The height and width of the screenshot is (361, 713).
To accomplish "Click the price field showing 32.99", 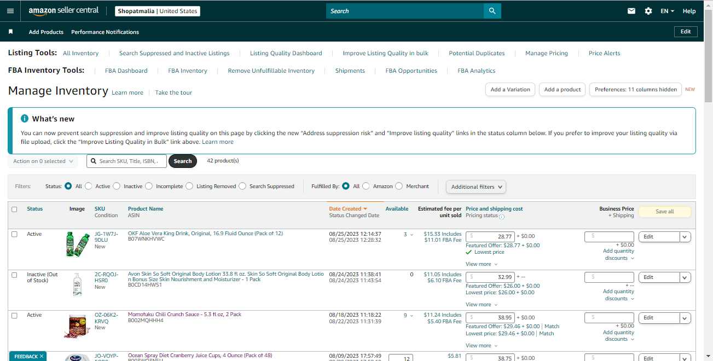I will [490, 277].
